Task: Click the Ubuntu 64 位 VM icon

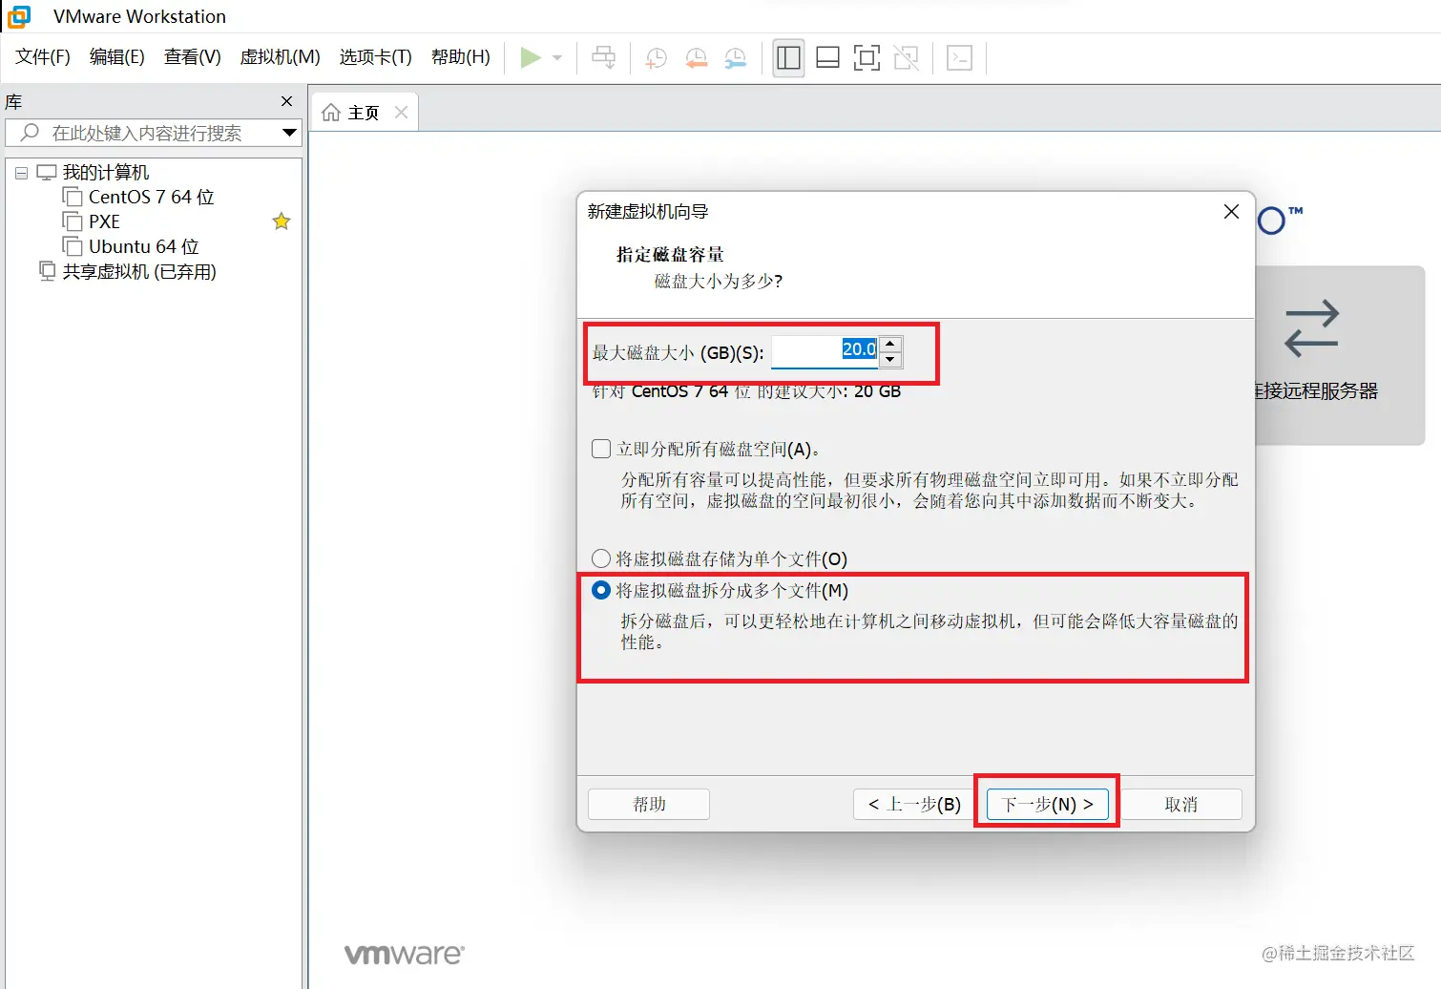Action: [73, 246]
